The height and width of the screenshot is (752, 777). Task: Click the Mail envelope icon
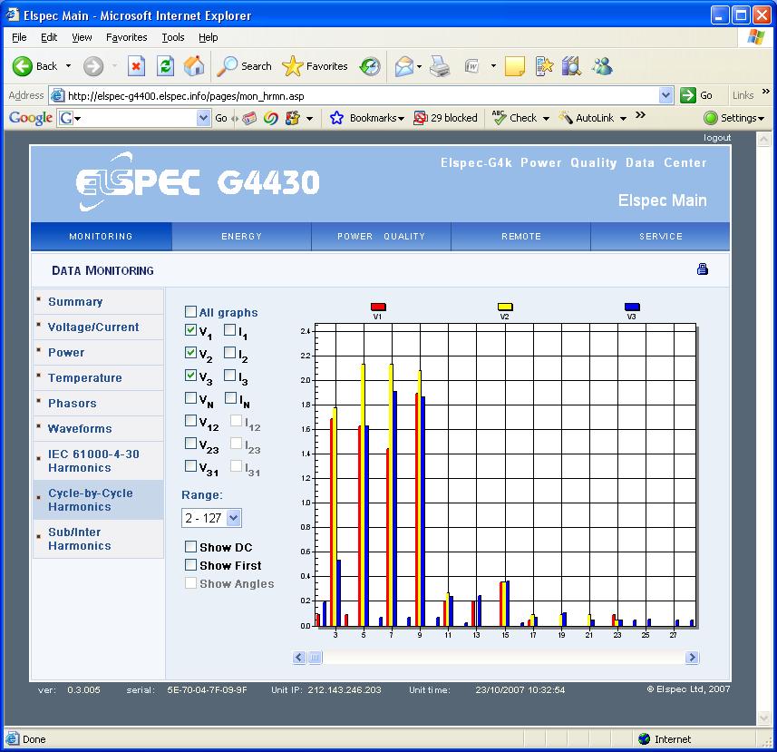click(403, 66)
